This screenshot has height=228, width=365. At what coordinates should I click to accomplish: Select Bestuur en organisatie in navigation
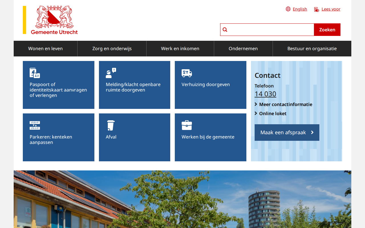312,48
